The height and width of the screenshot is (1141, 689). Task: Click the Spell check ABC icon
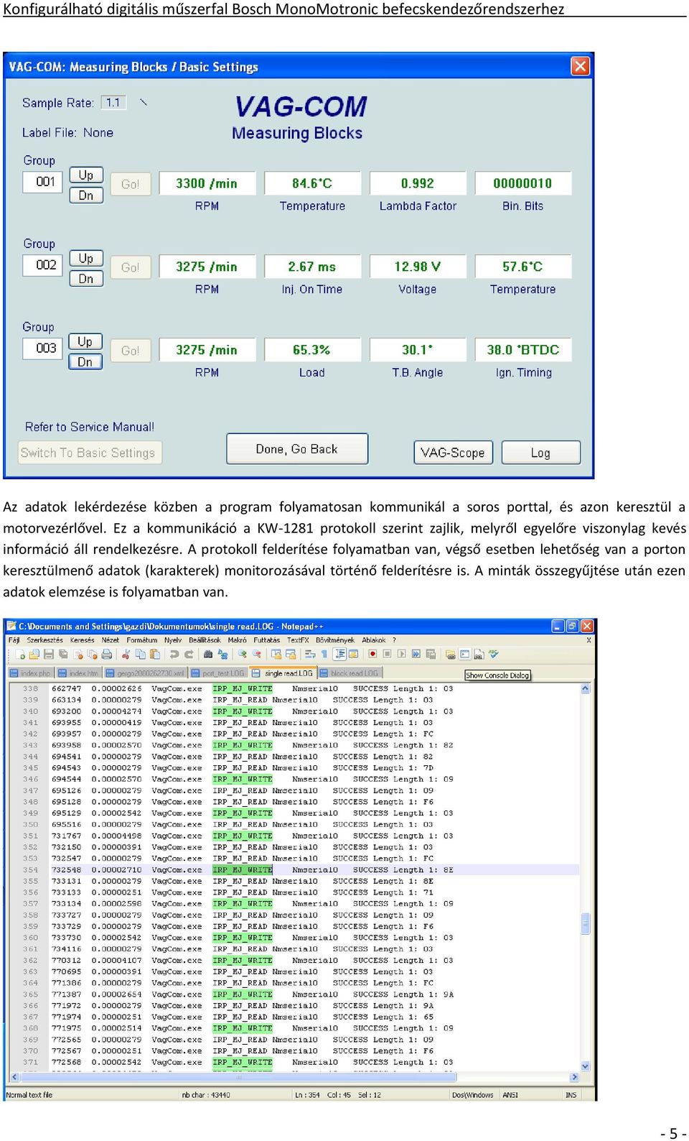pyautogui.click(x=493, y=655)
